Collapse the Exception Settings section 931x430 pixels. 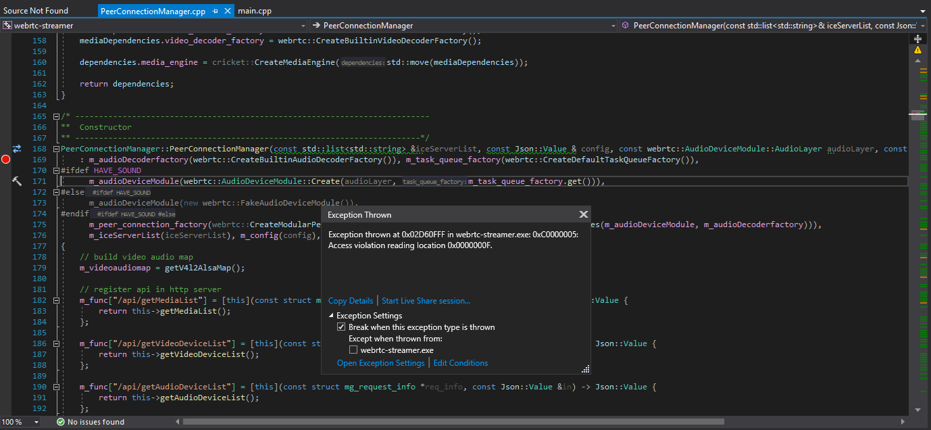pyautogui.click(x=330, y=315)
